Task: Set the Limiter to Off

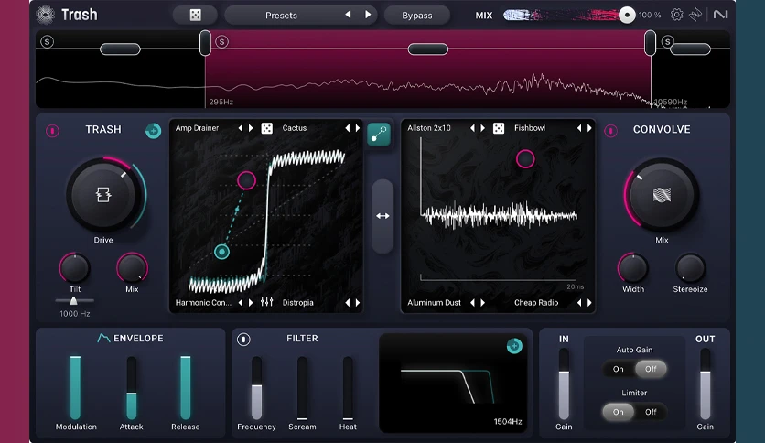Action: tap(651, 412)
